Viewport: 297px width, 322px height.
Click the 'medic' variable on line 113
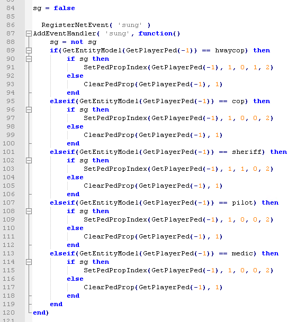(x=242, y=253)
